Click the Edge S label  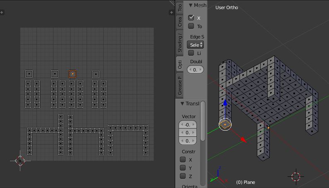pyautogui.click(x=197, y=37)
